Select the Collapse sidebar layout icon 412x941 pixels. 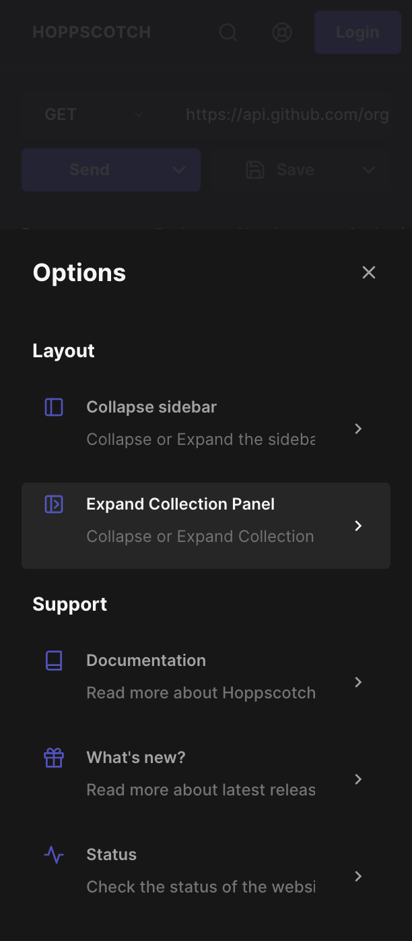tap(53, 407)
